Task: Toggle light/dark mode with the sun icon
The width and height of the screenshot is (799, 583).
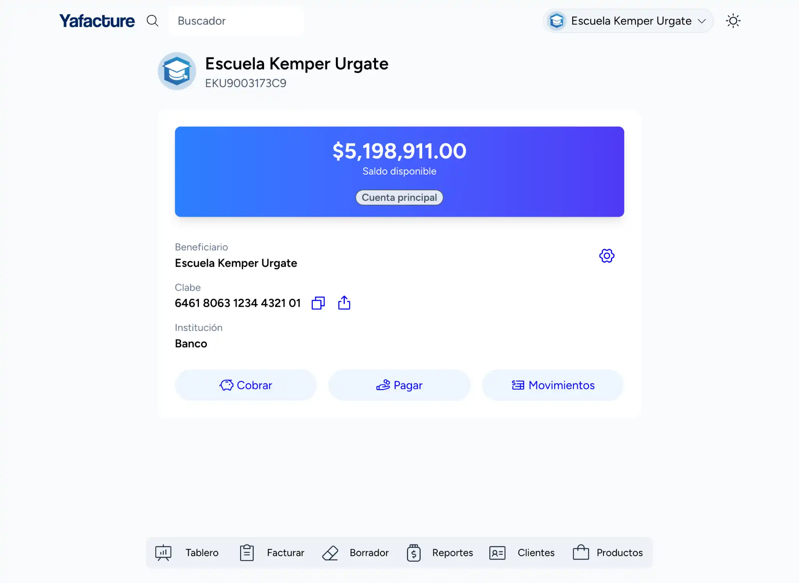Action: click(x=733, y=21)
